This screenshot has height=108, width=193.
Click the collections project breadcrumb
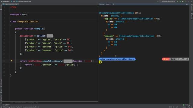tap(5, 1)
